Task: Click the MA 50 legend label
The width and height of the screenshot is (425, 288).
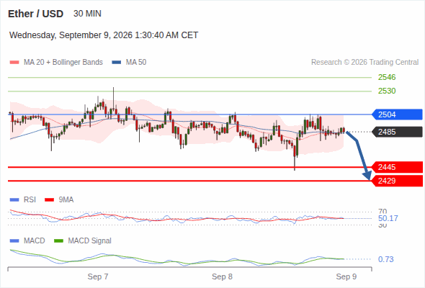Action: tap(136, 63)
